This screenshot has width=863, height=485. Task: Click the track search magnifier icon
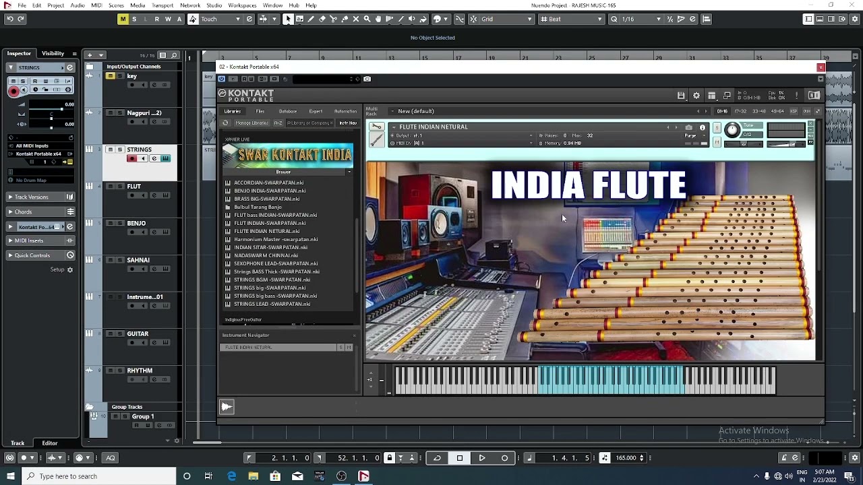174,55
